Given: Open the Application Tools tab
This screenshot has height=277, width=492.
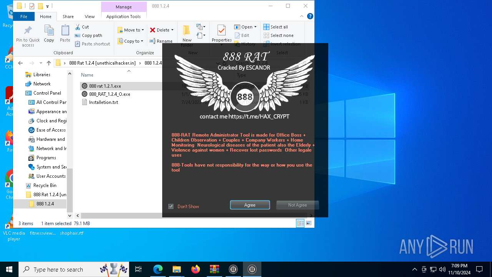Looking at the screenshot, I should [x=123, y=17].
